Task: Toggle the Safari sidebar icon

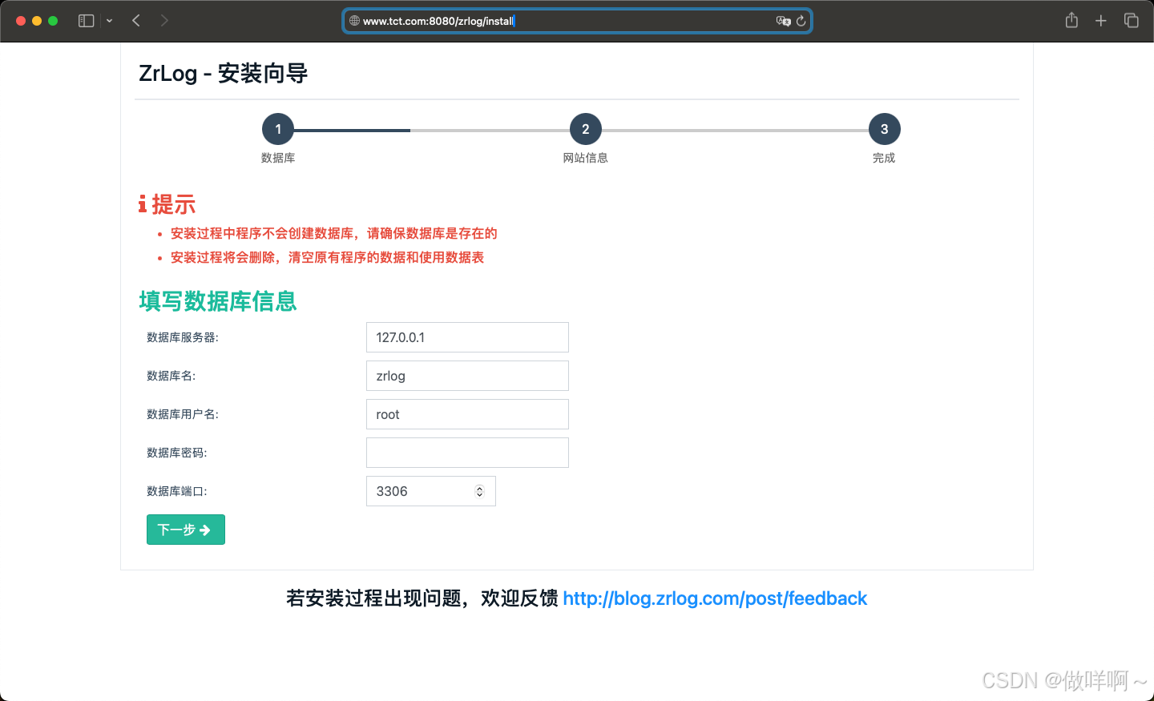Action: (86, 21)
